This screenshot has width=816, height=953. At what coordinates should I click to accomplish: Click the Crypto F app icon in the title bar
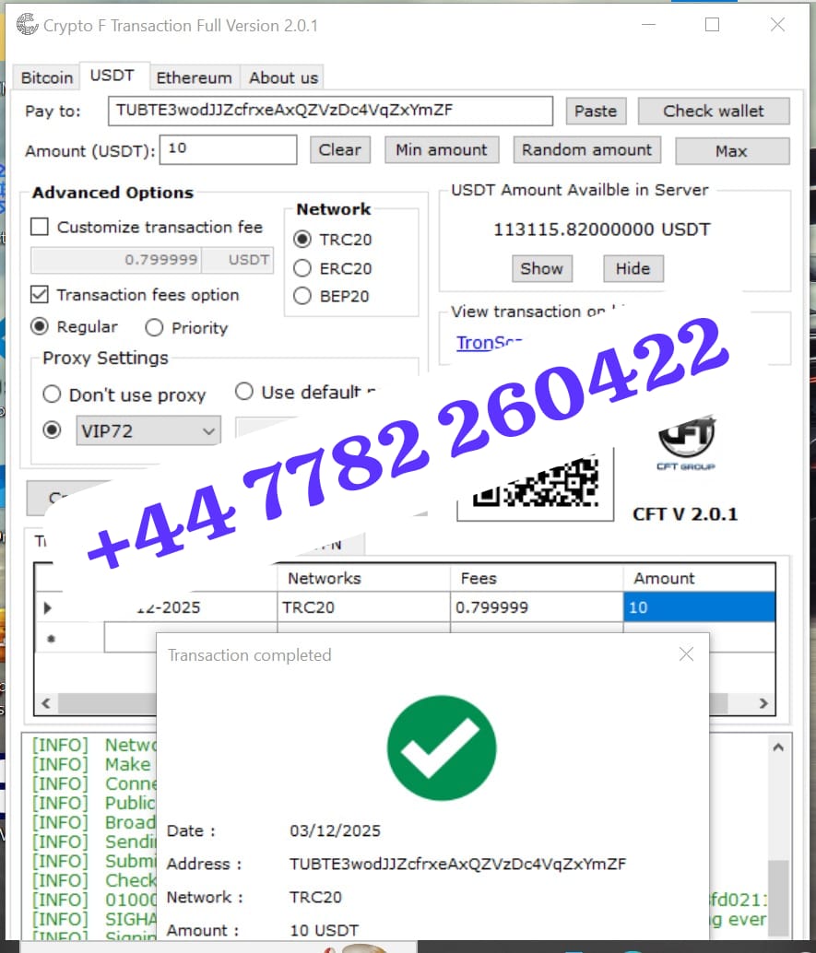27,25
